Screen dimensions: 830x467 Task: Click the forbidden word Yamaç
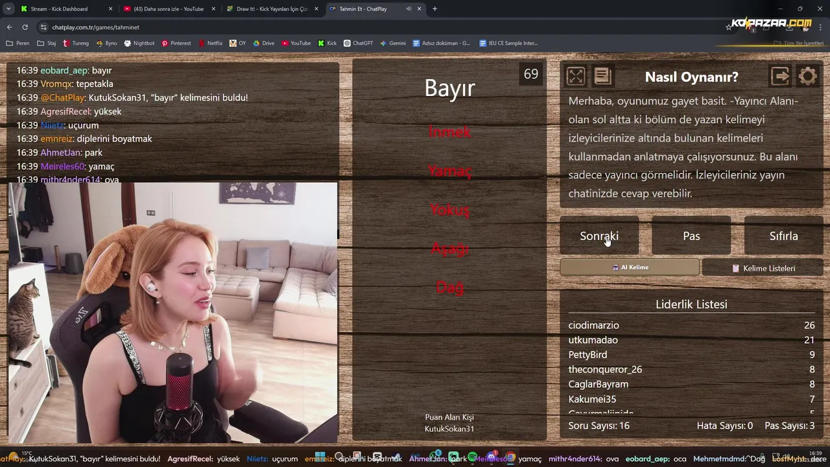[x=449, y=171]
